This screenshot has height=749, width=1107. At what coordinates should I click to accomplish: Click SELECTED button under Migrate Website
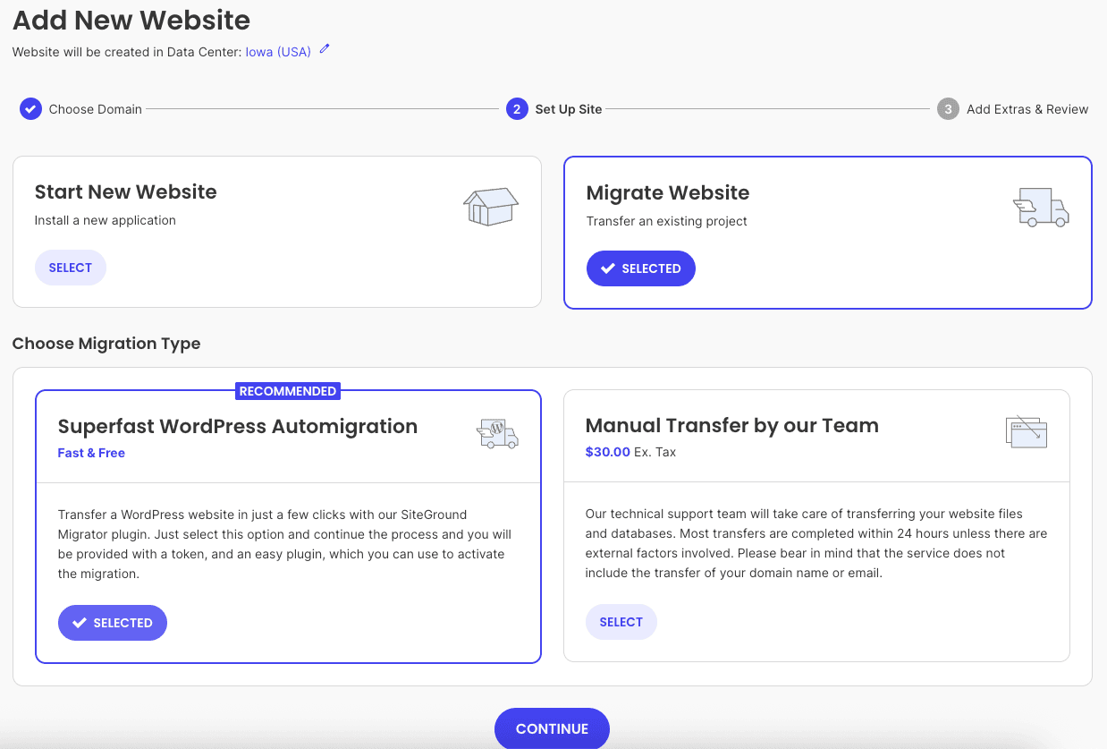click(641, 268)
